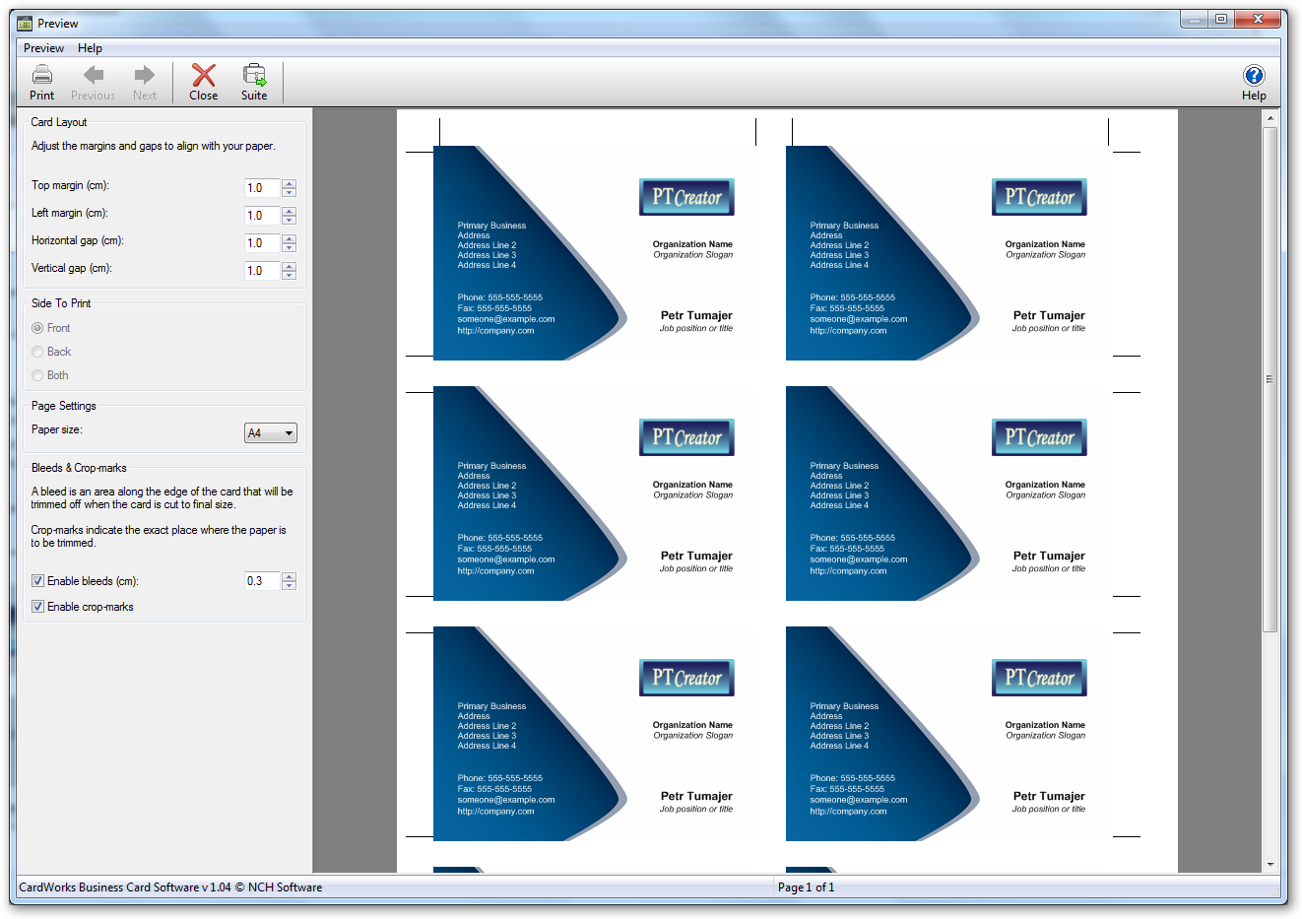The image size is (1302, 919).
Task: Click the "Paper size:" label
Action: click(57, 429)
